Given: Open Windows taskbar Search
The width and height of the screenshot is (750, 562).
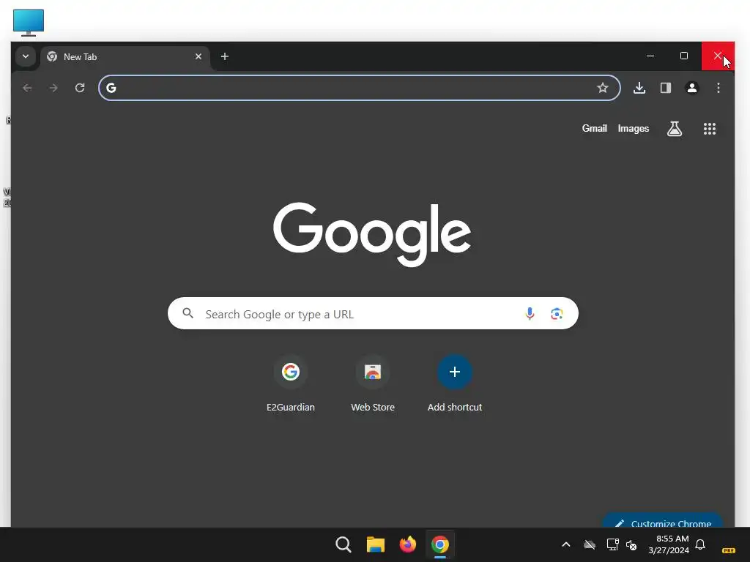Looking at the screenshot, I should (x=343, y=544).
